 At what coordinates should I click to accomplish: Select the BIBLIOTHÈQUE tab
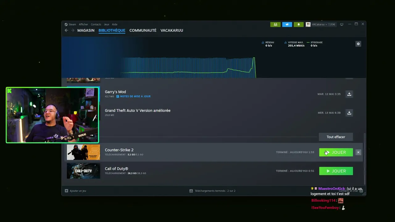click(x=112, y=30)
